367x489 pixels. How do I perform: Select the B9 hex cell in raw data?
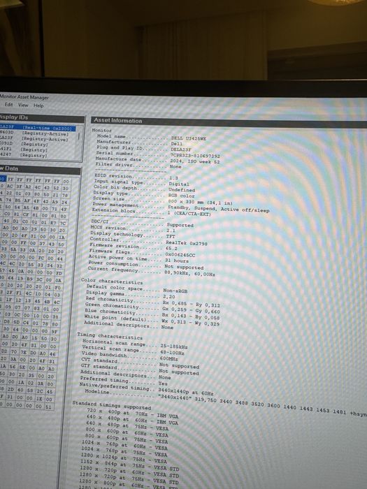[x=30, y=279]
